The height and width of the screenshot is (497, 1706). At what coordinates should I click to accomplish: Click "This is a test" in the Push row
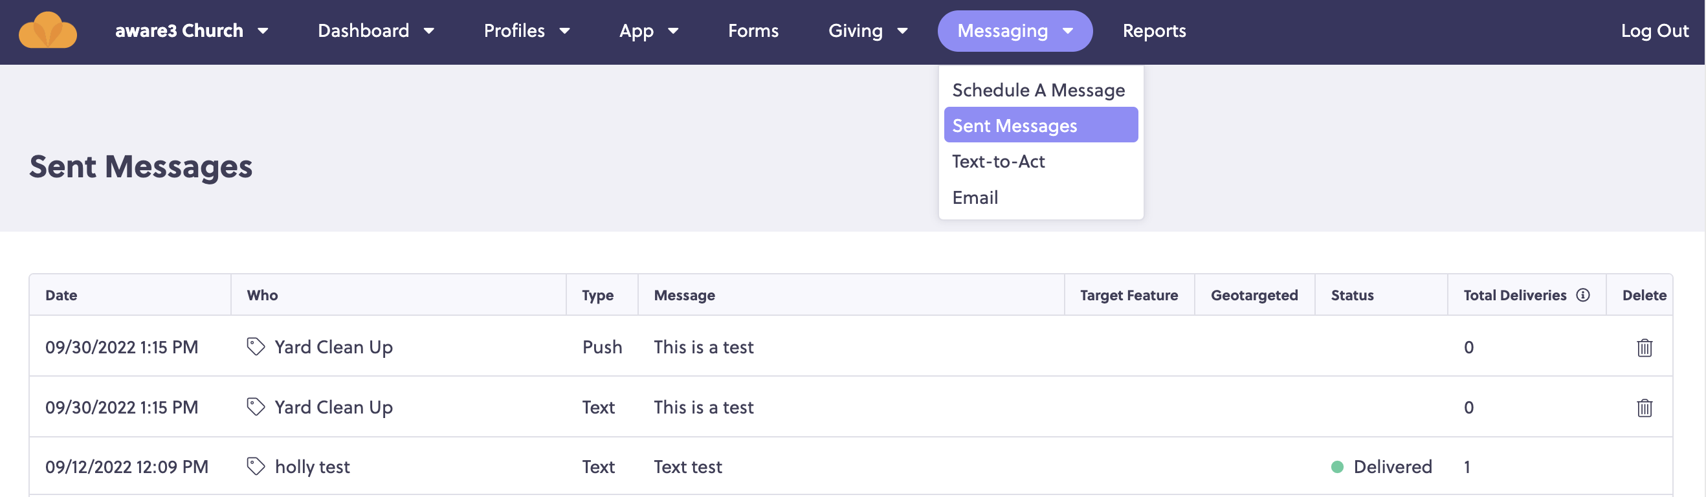pos(703,347)
